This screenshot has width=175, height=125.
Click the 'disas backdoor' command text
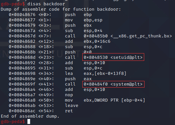tap(46, 4)
